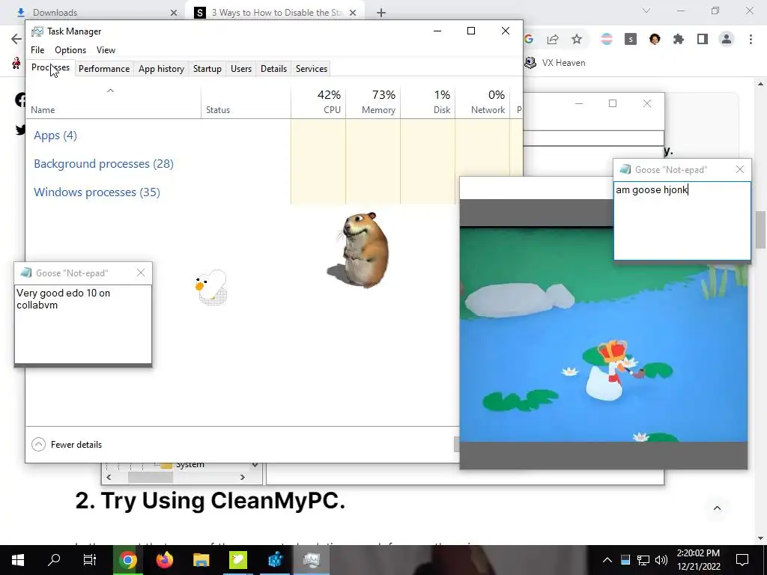Click the Background processes (28) group heading
Image resolution: width=767 pixels, height=575 pixels.
(103, 164)
